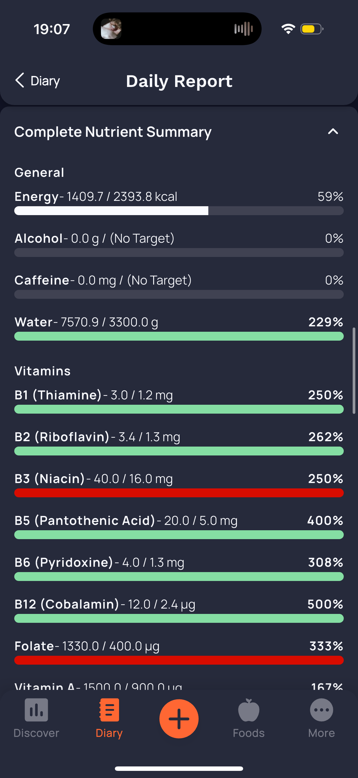Open the B12 (Cobalamin) nutrient row

[x=179, y=610]
